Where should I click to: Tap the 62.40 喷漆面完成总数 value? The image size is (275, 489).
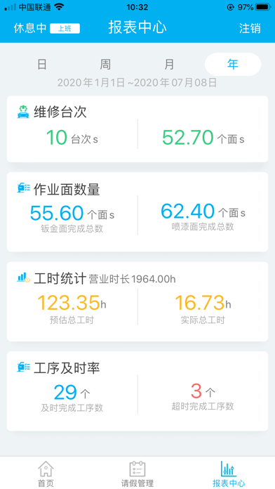click(x=203, y=211)
